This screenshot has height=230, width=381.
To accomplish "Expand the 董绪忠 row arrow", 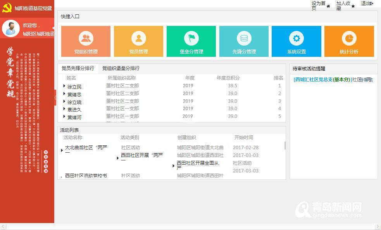I will (64, 94).
